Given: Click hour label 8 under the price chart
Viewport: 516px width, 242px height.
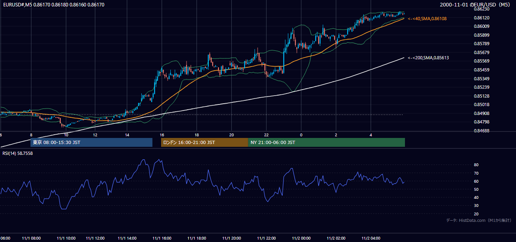Looking at the screenshot, I should (x=31, y=135).
